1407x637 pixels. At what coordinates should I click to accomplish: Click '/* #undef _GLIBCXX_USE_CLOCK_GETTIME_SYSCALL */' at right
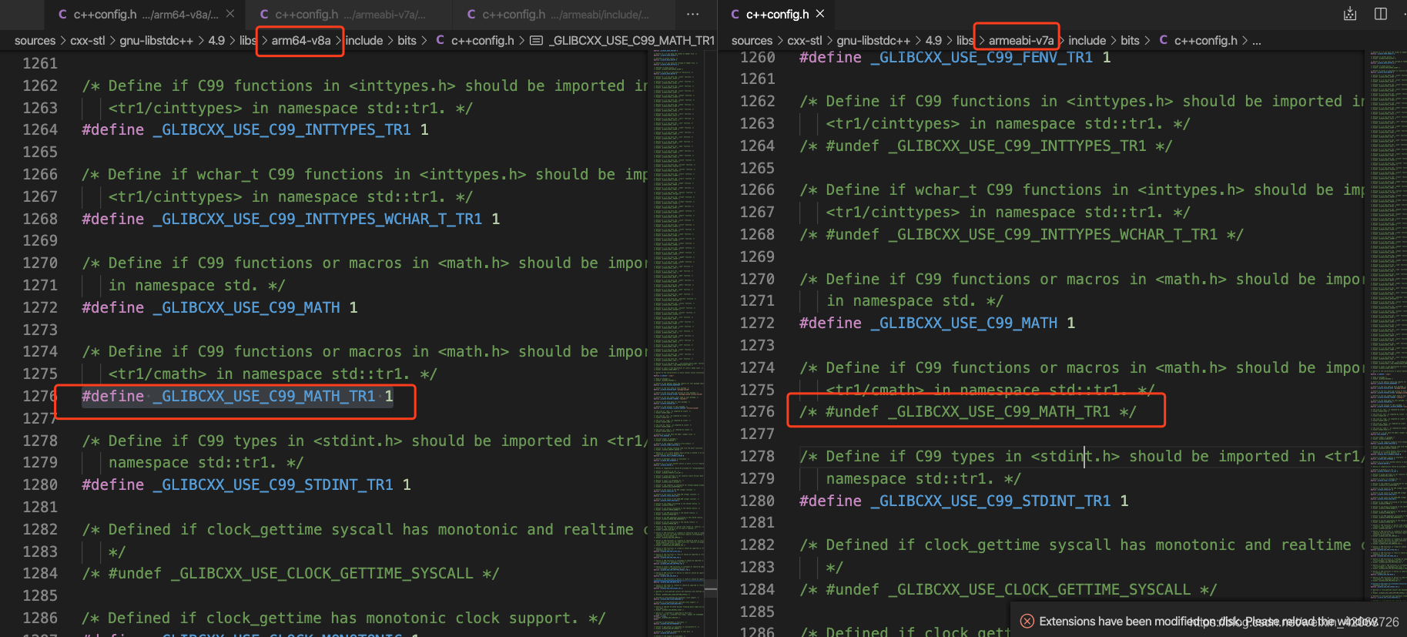tap(1008, 589)
